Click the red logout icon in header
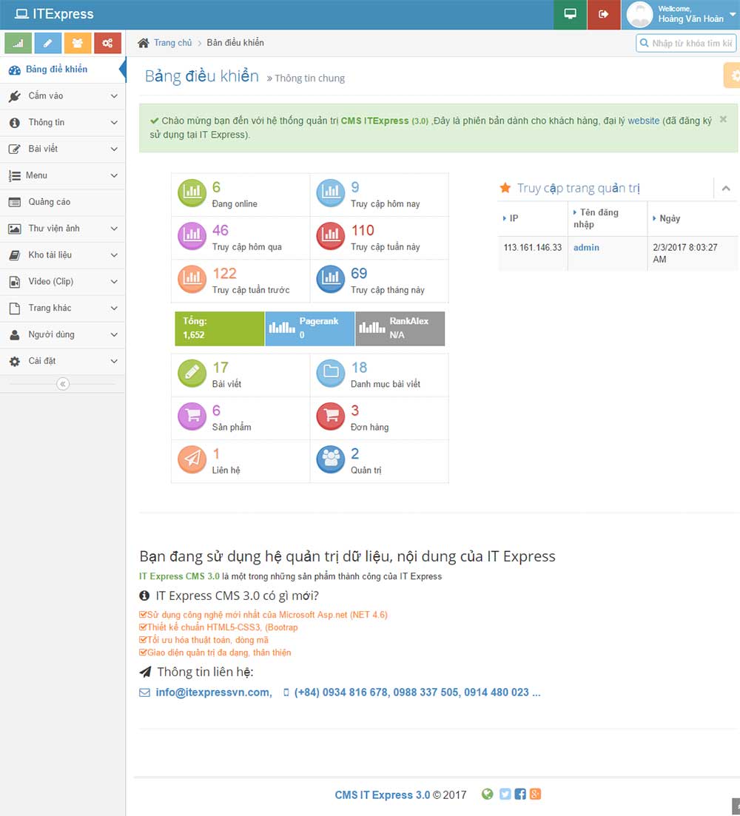Image resolution: width=740 pixels, height=816 pixels. [x=604, y=15]
